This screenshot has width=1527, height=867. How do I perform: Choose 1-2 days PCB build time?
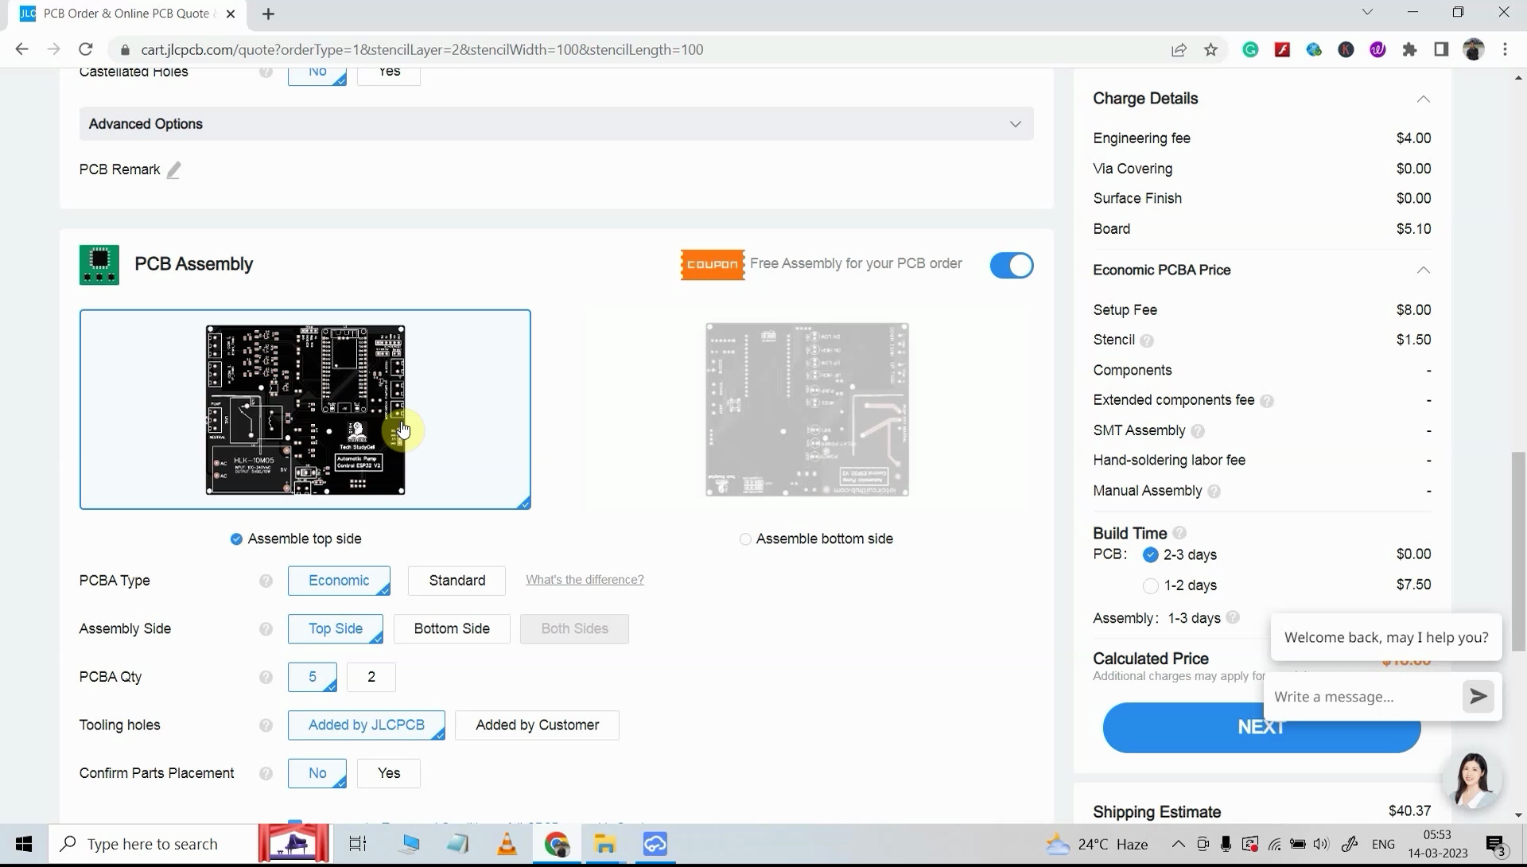(1150, 586)
